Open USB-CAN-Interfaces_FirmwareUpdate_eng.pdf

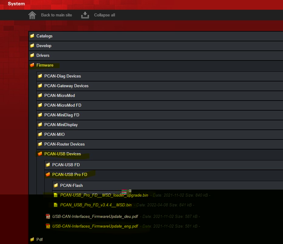95,226
